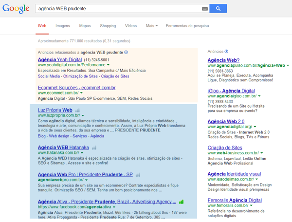Expand arrow beside www.agenciadigital.org/
Viewport: 292px width, 222px height.
click(255, 127)
